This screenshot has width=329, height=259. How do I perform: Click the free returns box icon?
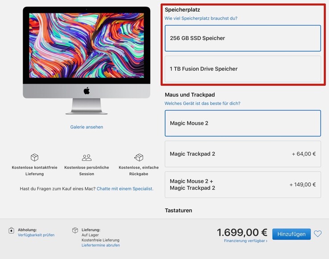[x=139, y=157]
